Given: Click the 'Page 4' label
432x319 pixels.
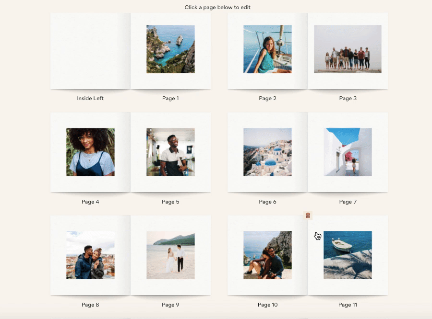Looking at the screenshot, I should pos(90,202).
